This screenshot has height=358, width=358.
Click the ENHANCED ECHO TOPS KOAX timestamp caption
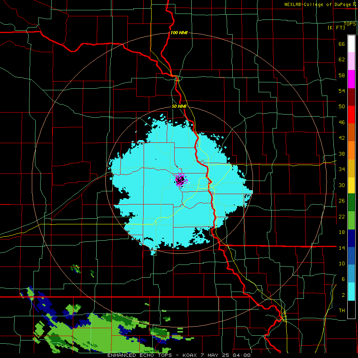point(179,355)
